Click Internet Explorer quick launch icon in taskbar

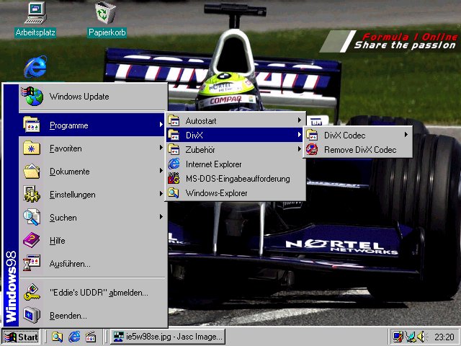click(74, 337)
